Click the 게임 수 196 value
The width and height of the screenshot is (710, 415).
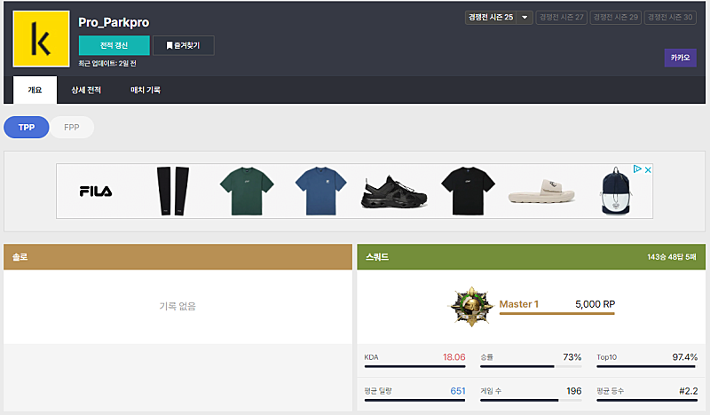point(573,390)
